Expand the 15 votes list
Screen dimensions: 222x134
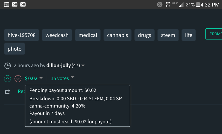(73, 77)
